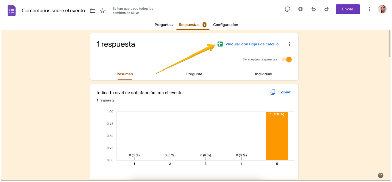This screenshot has width=392, height=182.
Task: Disable the Se aceptan respuestas toggle
Action: (x=287, y=59)
